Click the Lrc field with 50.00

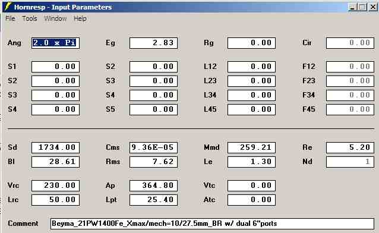[x=55, y=200]
